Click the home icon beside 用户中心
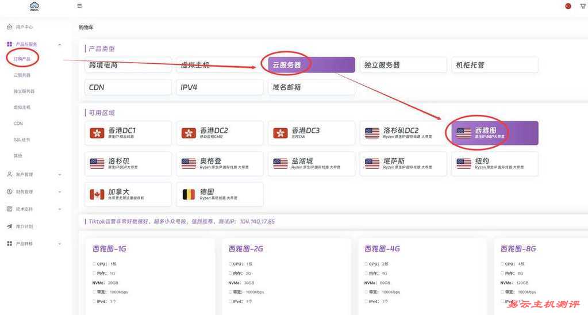Image resolution: width=588 pixels, height=315 pixels. click(x=9, y=27)
